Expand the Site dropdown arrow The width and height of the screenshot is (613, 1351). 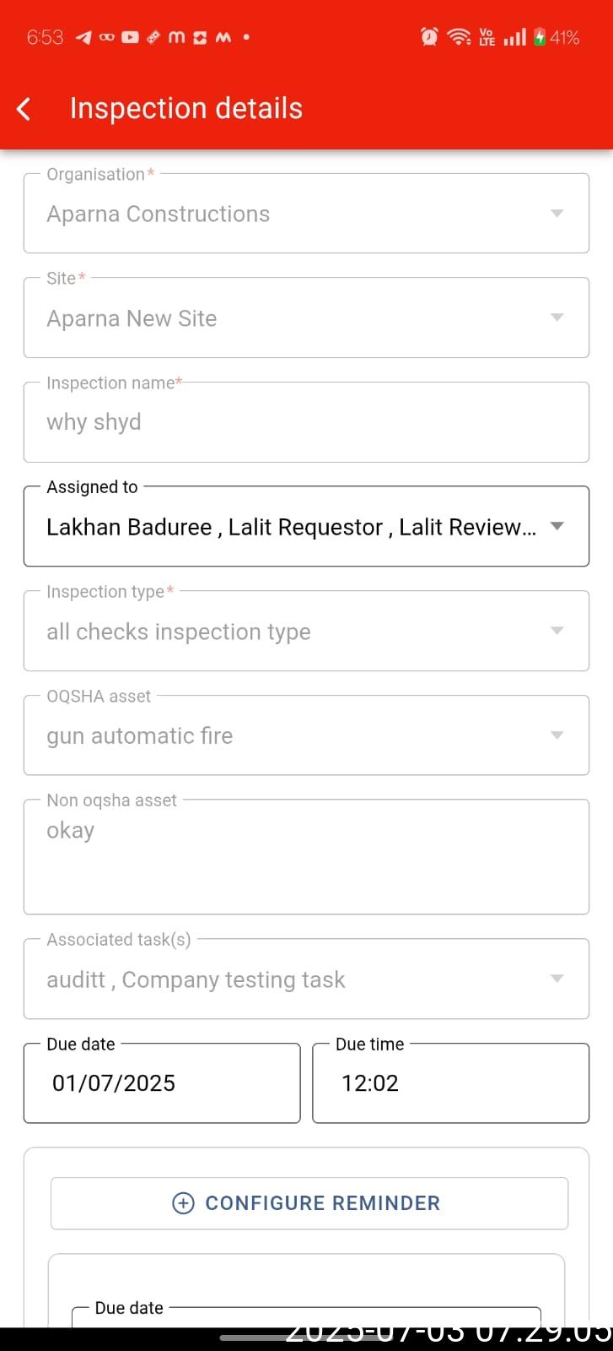pyautogui.click(x=557, y=317)
